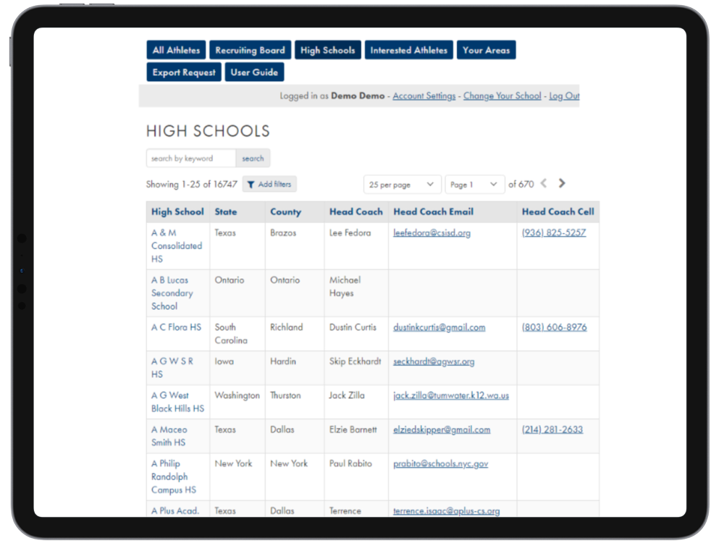Email seckhardt@agwsr.org

tap(434, 361)
